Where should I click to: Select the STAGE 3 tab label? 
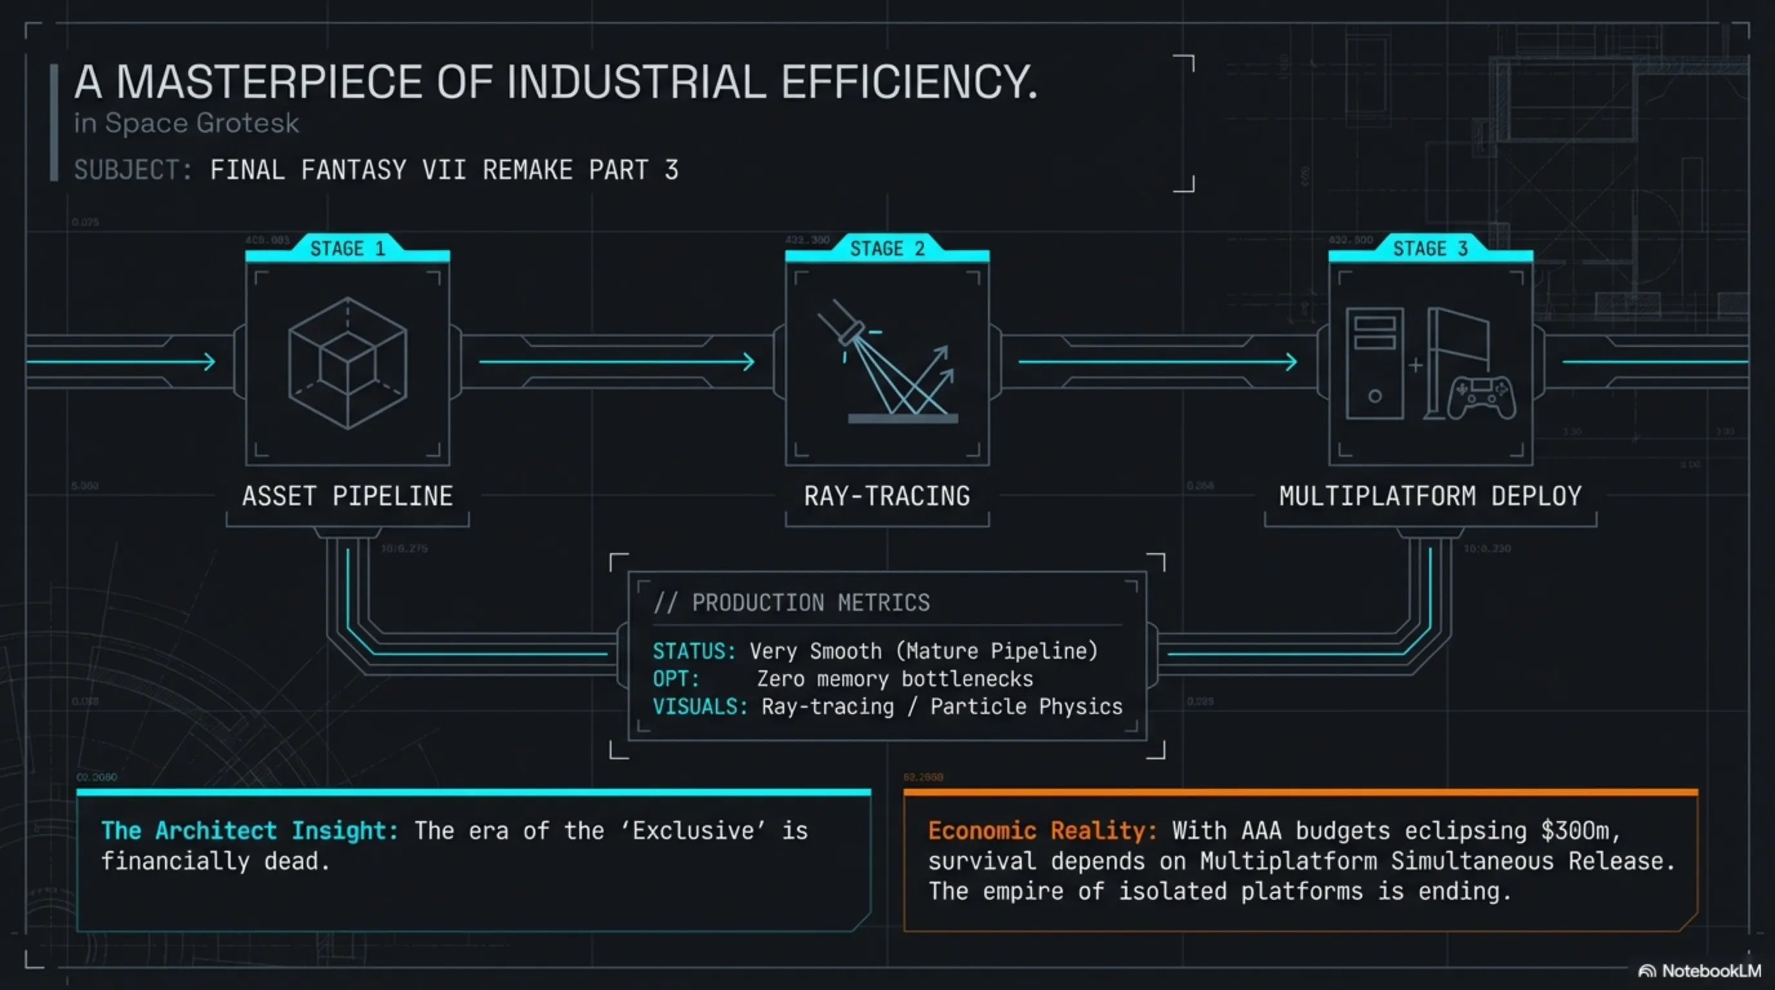1430,249
